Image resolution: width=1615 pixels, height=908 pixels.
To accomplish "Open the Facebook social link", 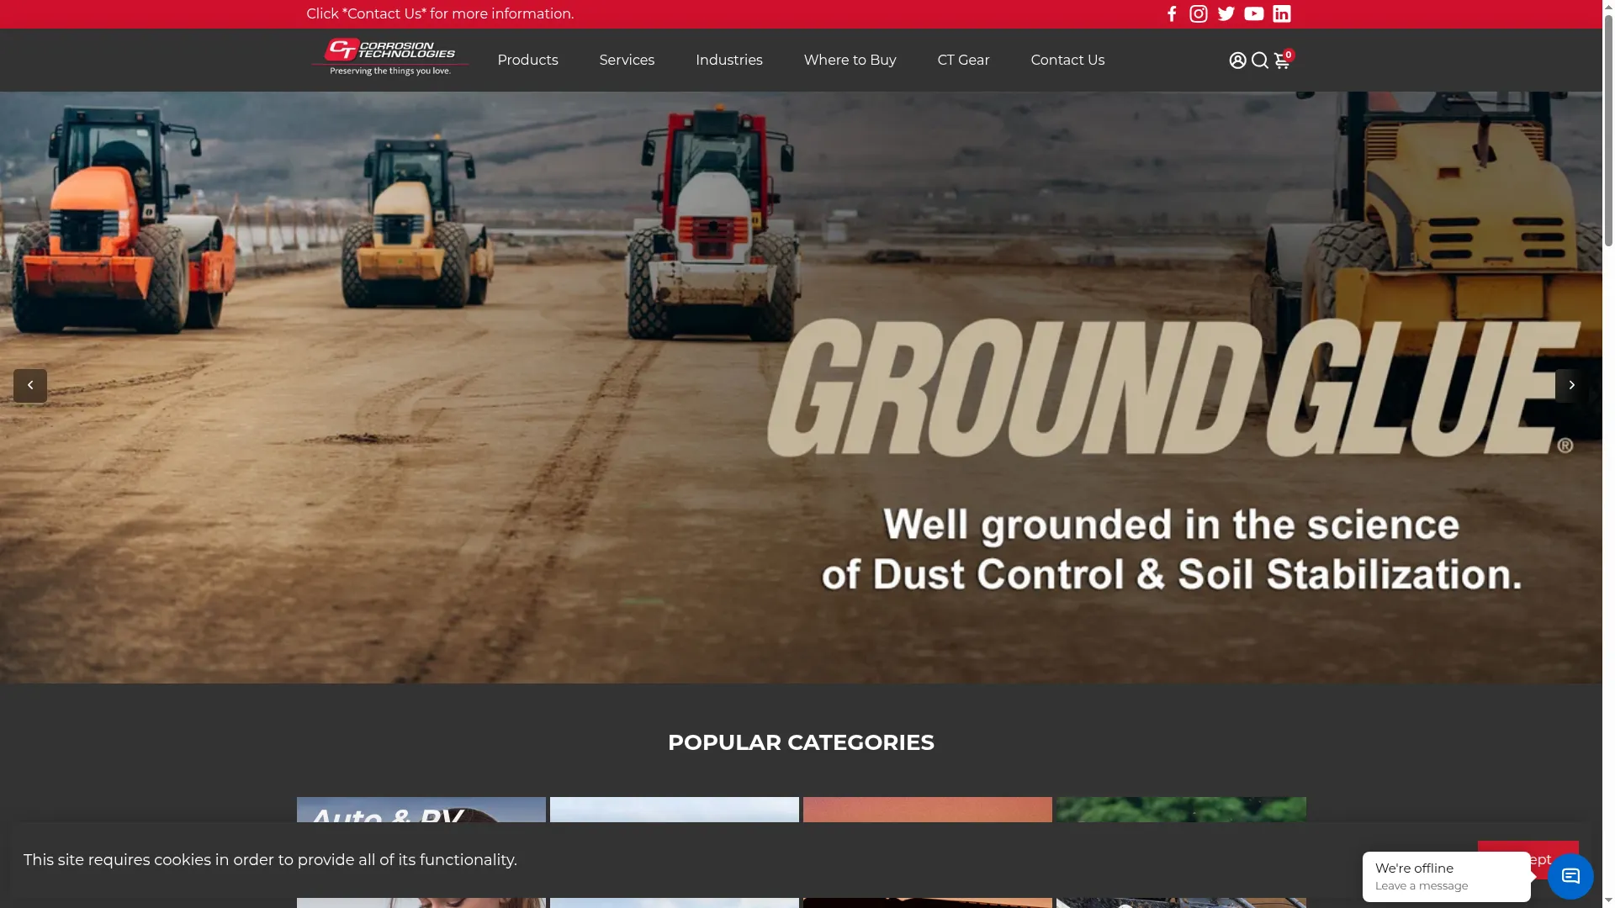I will click(1172, 13).
